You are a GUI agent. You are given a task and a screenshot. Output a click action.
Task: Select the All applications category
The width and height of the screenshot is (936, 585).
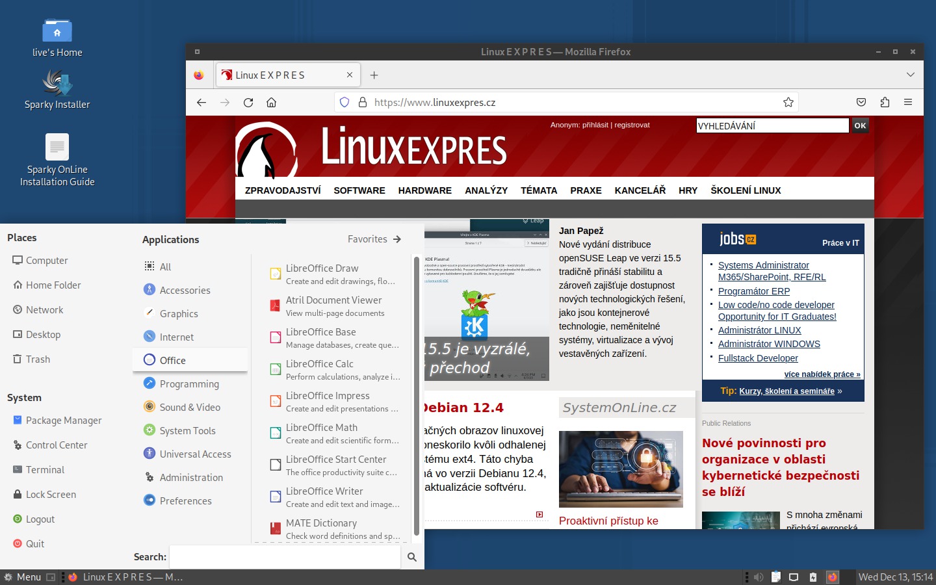pos(190,266)
